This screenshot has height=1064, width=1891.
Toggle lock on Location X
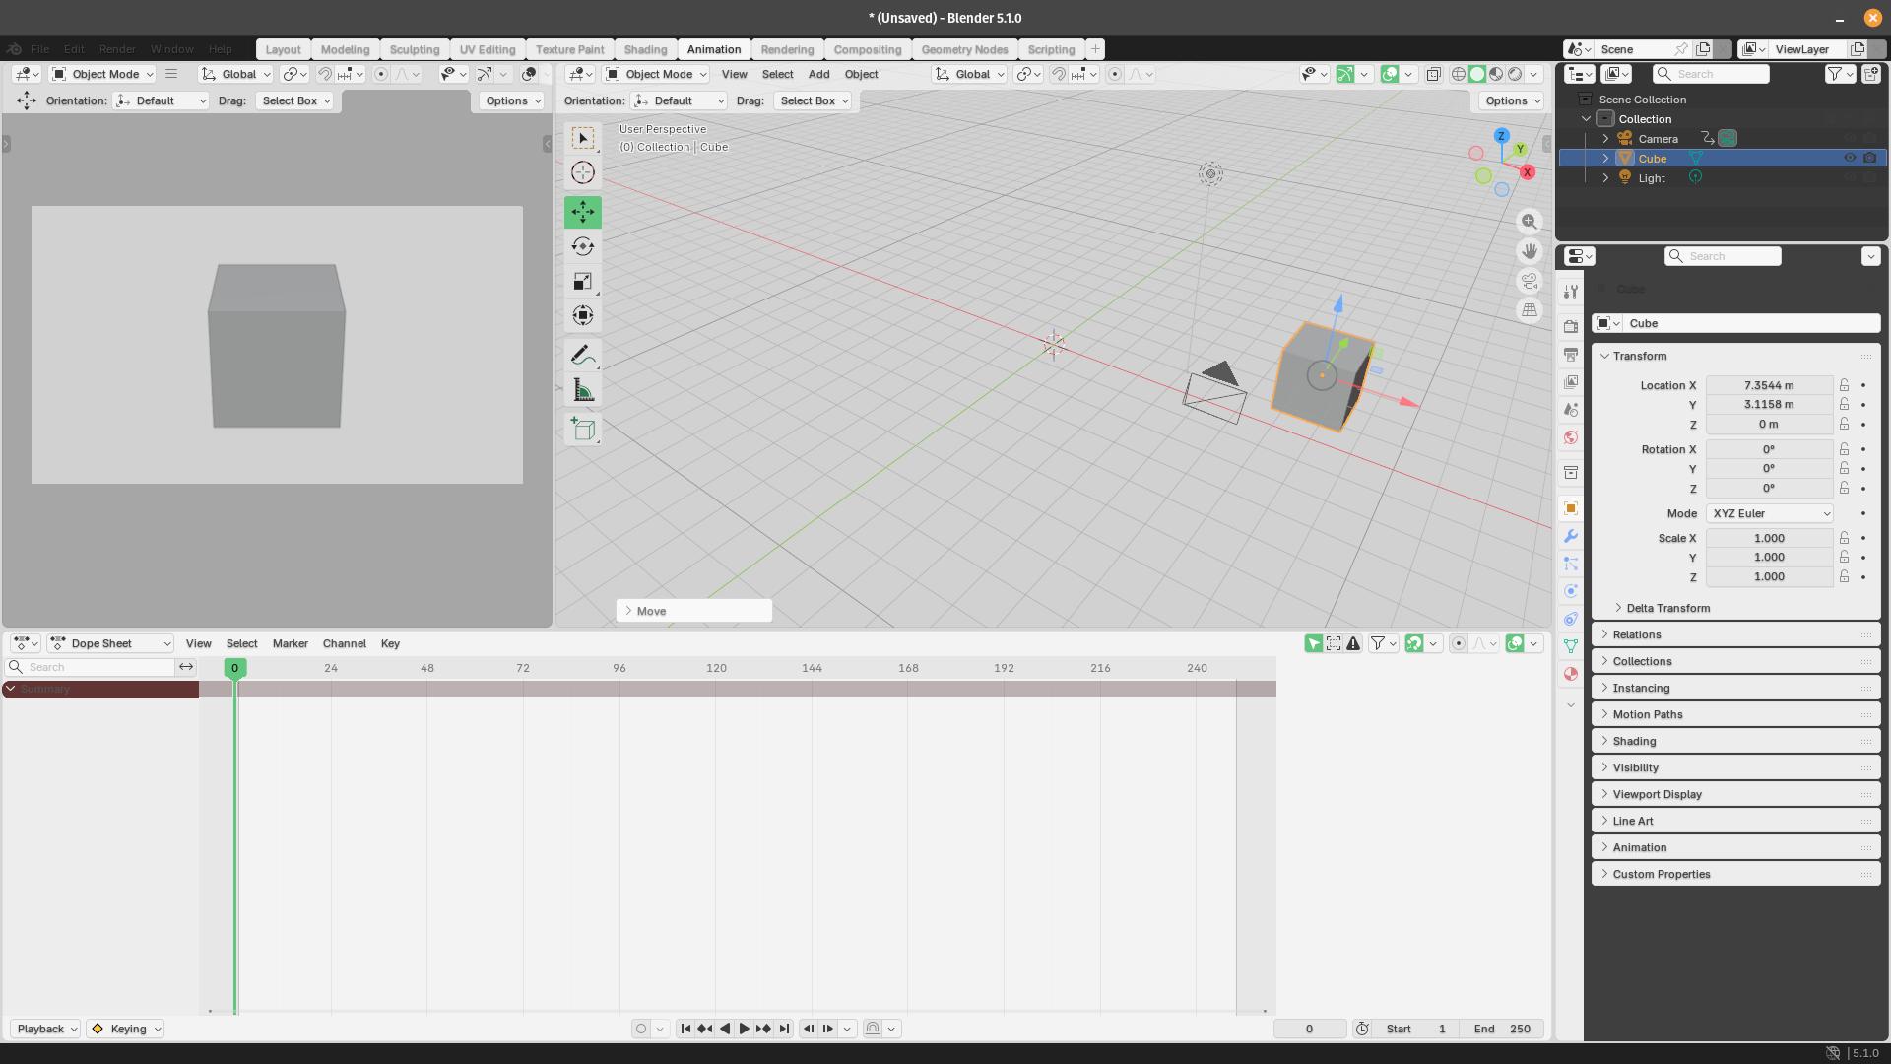pos(1844,385)
